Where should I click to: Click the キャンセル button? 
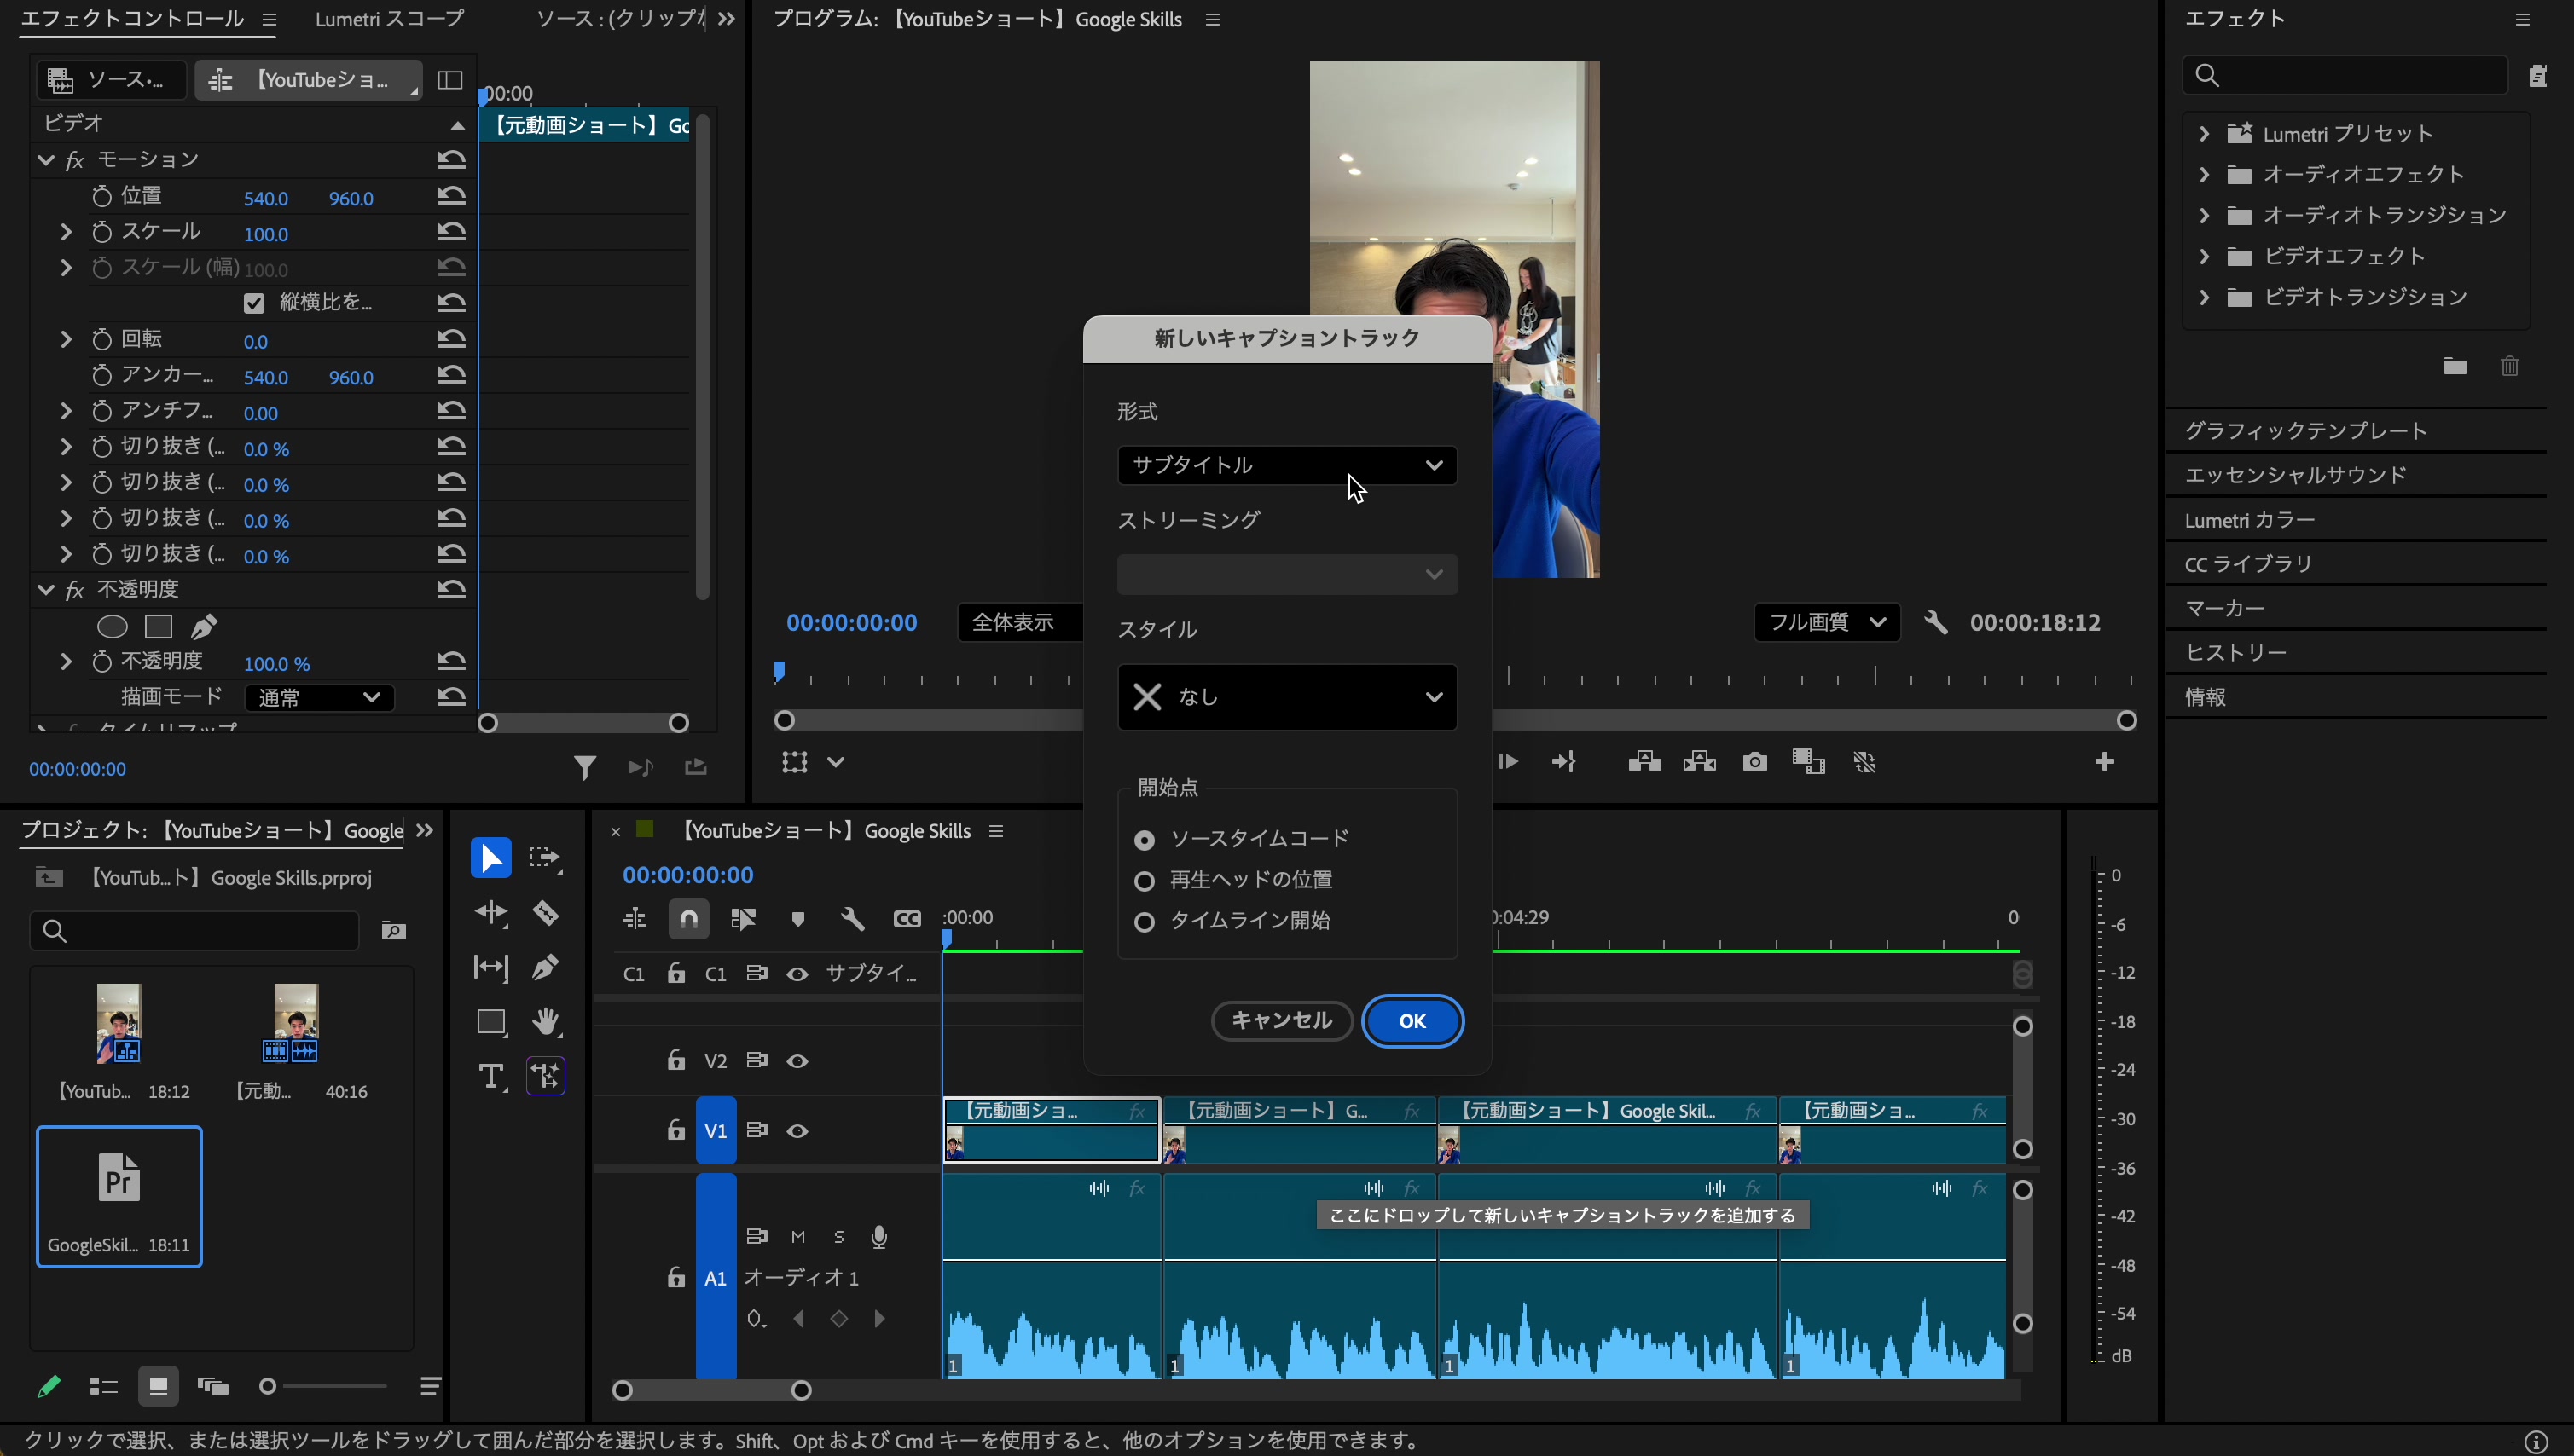1280,1021
